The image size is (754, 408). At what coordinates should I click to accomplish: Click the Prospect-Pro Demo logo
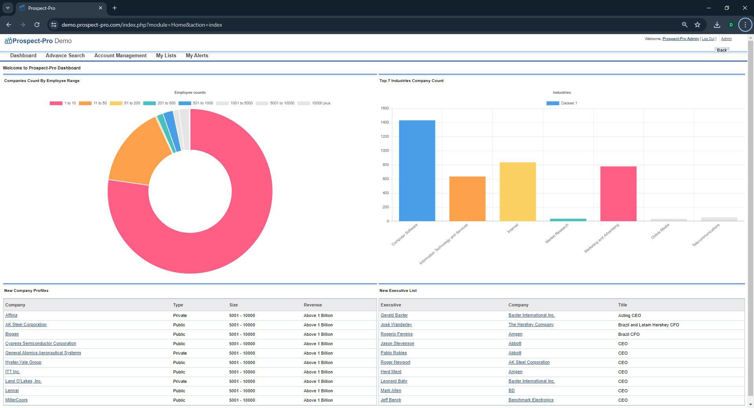[38, 41]
